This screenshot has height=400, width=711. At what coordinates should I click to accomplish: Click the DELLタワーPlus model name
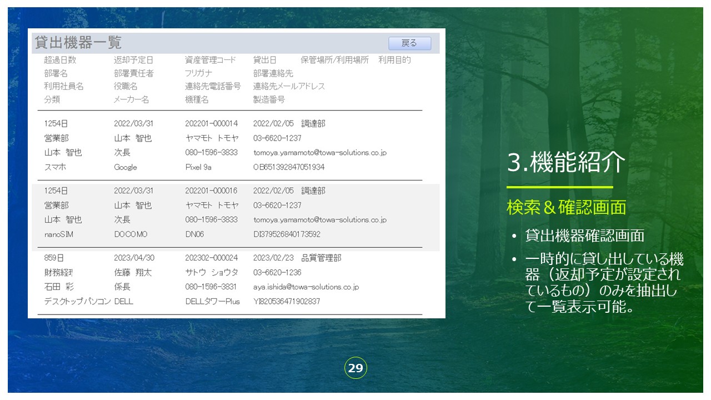click(212, 302)
